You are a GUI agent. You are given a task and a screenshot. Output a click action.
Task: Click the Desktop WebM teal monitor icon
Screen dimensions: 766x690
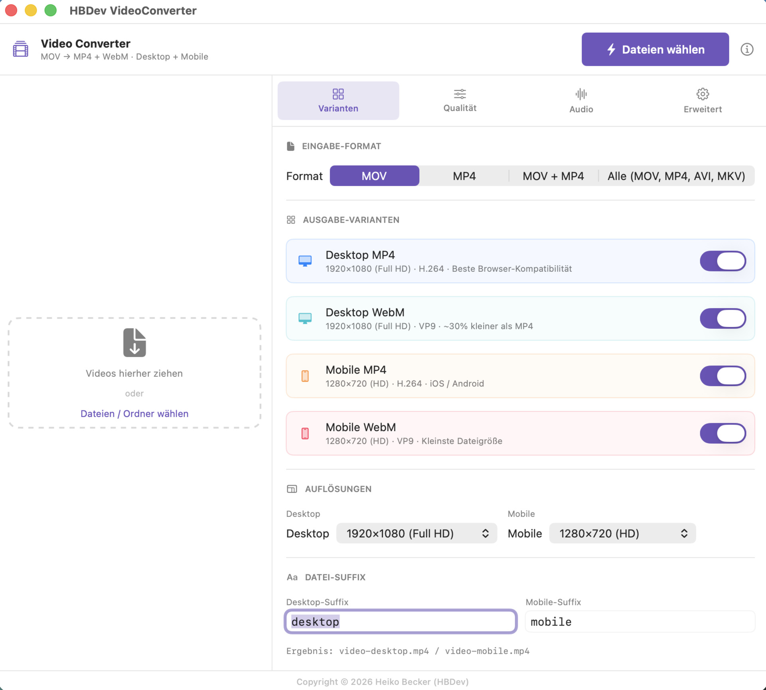point(305,318)
